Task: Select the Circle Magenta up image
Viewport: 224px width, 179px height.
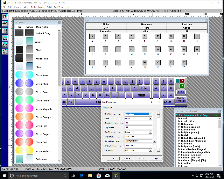Action: coord(19,109)
